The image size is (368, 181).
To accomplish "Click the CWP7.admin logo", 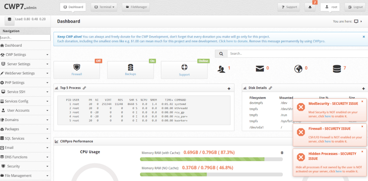I will click(x=20, y=7).
